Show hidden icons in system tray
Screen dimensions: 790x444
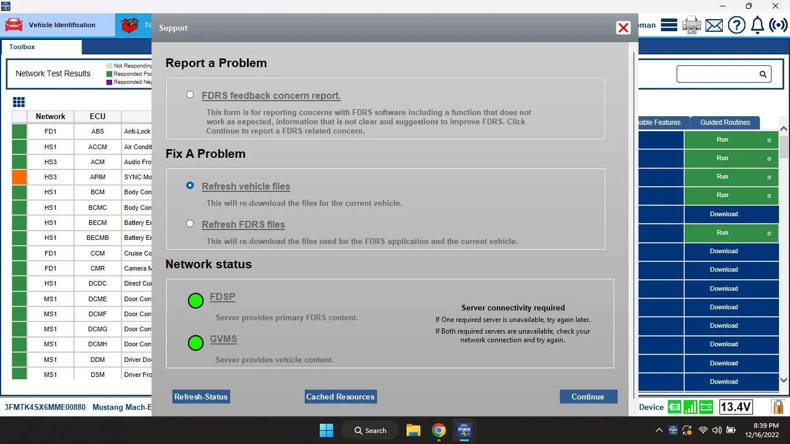click(659, 430)
